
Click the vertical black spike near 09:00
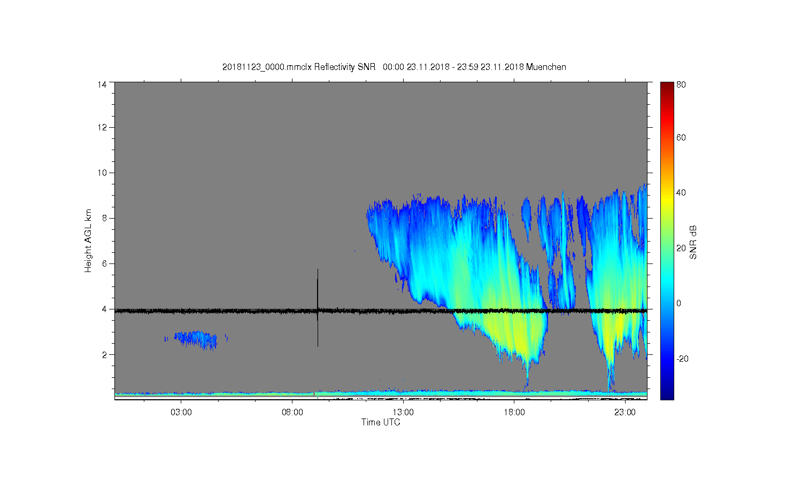pos(318,308)
